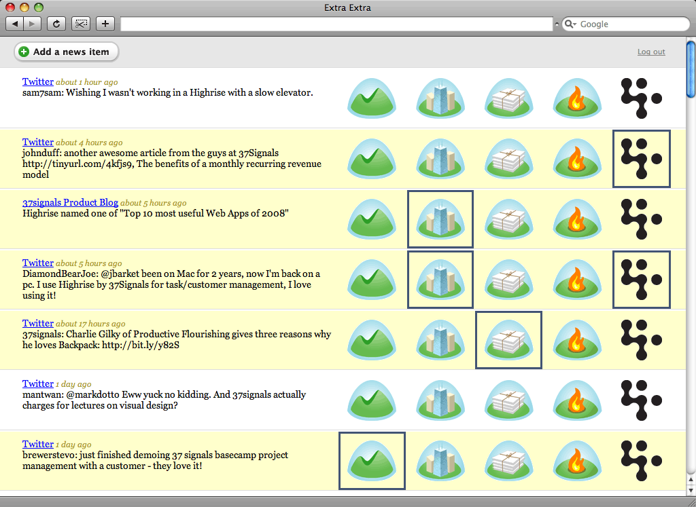Viewport: 696px width, 507px height.
Task: Click the Highrise icon beside the Charlie Gilky tweet
Action: (440, 340)
